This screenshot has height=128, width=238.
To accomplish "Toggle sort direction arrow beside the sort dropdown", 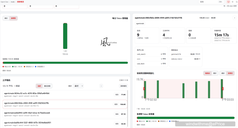I will [101, 86].
